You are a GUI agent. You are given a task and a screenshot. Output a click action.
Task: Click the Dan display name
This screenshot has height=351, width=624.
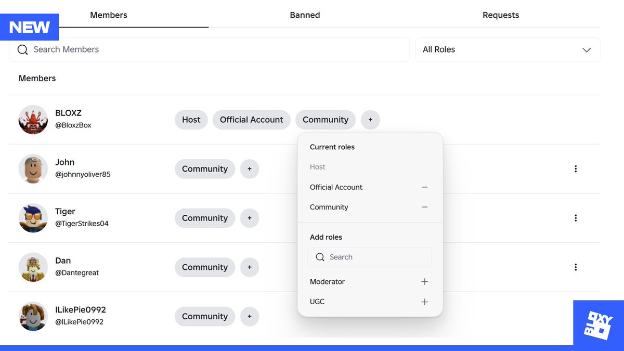63,261
